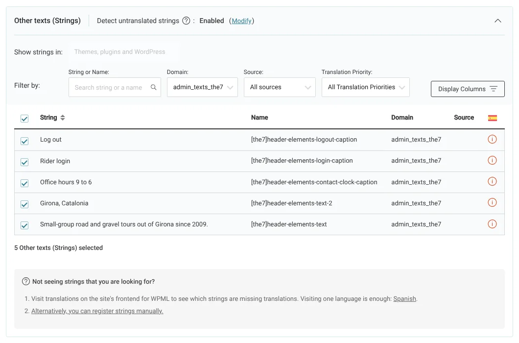This screenshot has width=519, height=343.
Task: Open the Domain dropdown admin_texts_the7
Action: pos(202,87)
